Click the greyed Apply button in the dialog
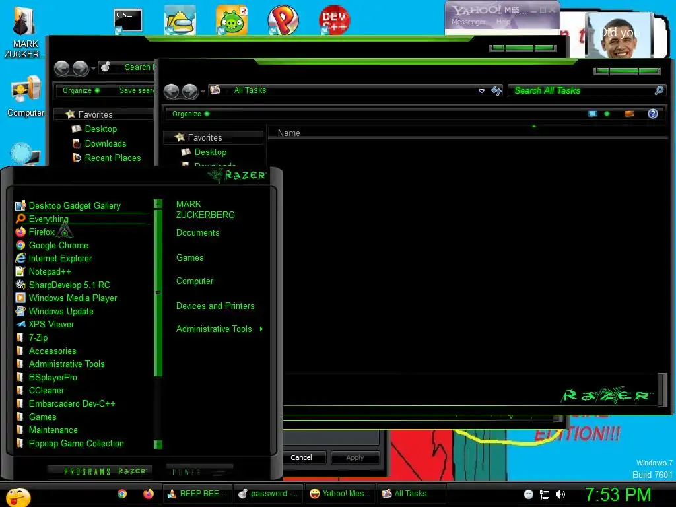 355,457
